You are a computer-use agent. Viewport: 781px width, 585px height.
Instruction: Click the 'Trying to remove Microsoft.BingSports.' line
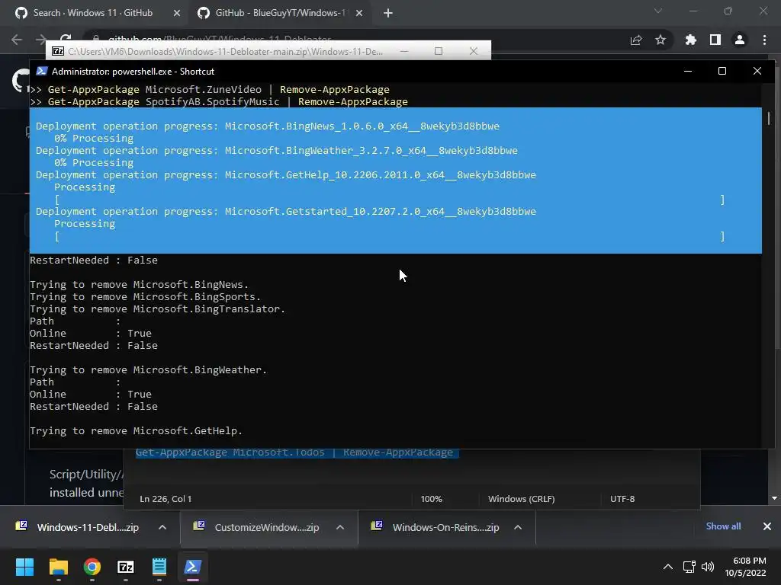point(145,297)
